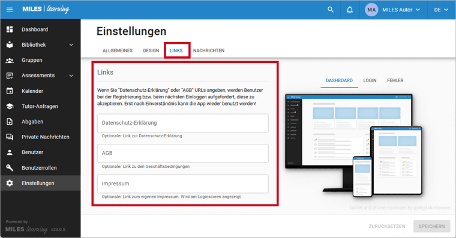Open the MILES Autor user dropdown
The height and width of the screenshot is (238, 456).
pyautogui.click(x=401, y=10)
